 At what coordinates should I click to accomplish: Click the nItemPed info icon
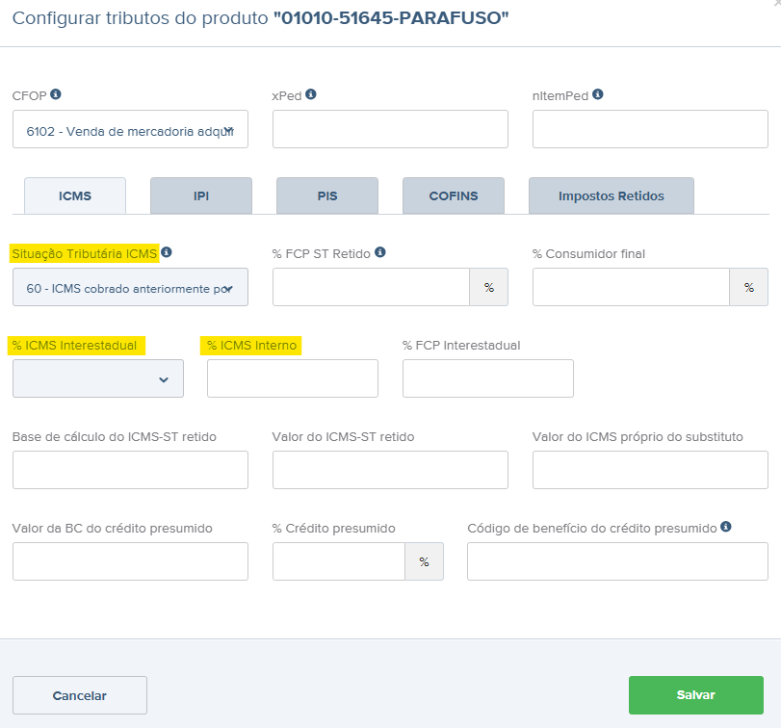click(598, 95)
